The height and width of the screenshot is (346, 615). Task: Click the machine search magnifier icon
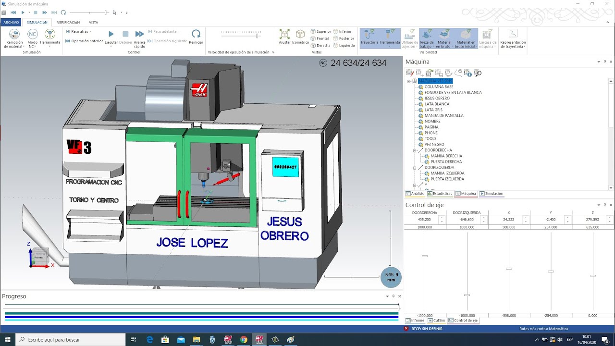click(x=478, y=73)
